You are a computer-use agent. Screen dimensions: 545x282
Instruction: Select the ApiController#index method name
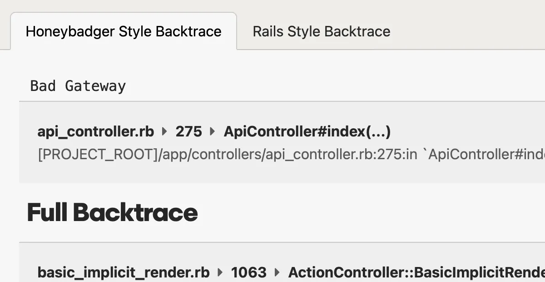click(308, 131)
